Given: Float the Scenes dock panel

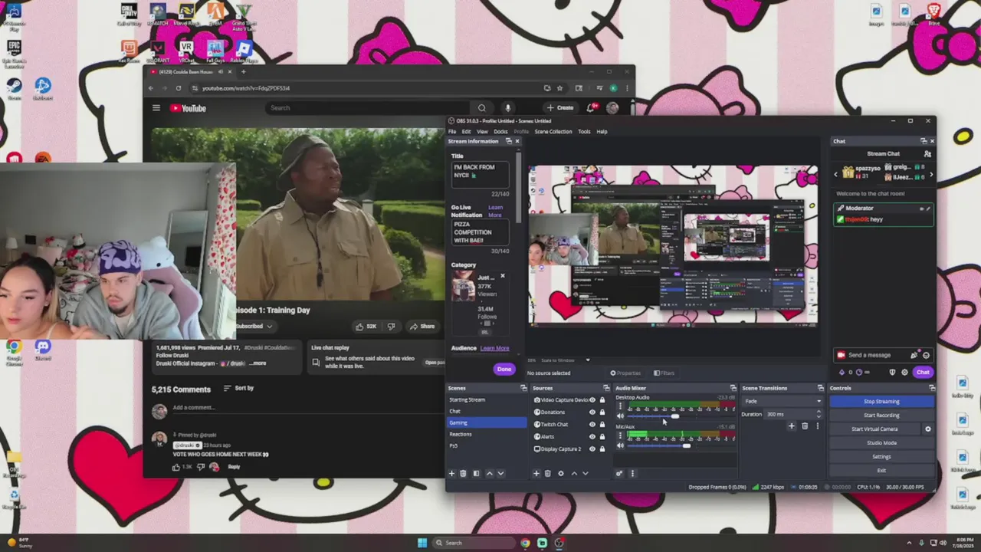Looking at the screenshot, I should (523, 388).
